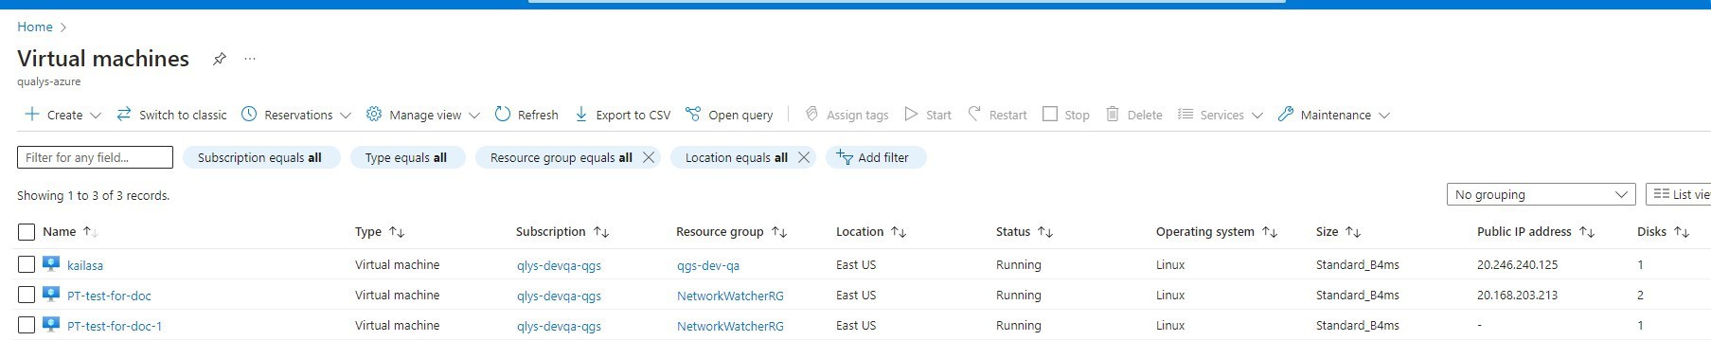Viewport: 1711px width, 341px height.
Task: Sort by Subscription column arrows
Action: pos(601,232)
